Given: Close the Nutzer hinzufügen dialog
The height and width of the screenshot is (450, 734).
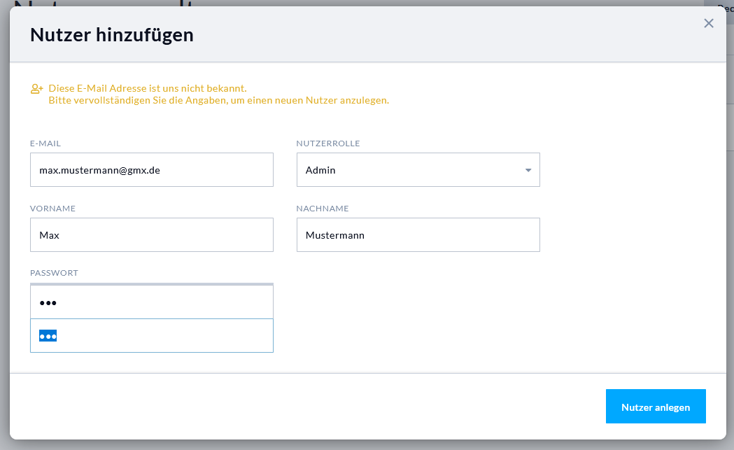Looking at the screenshot, I should (x=709, y=23).
